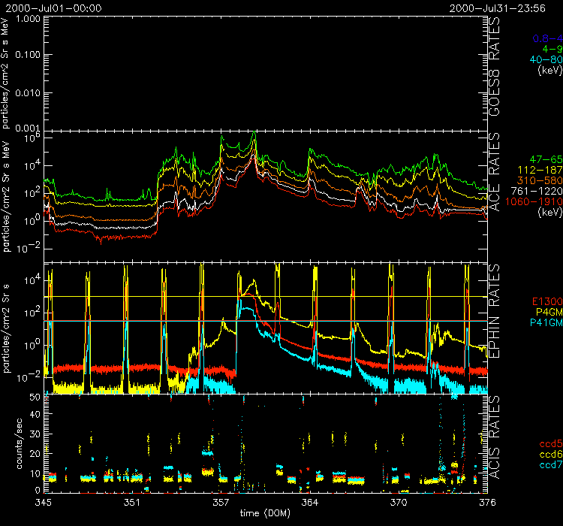Click the cyan 40-80 legend entry

point(545,59)
